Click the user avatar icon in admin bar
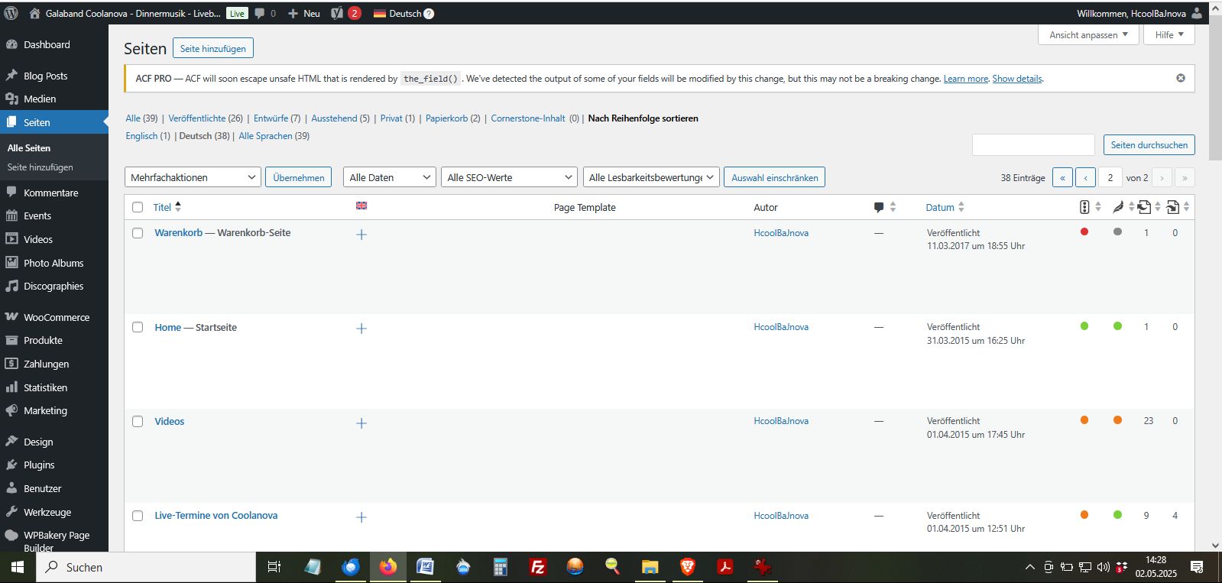1222x583 pixels. point(1197,13)
